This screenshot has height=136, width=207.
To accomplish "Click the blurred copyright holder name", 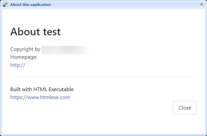I will point(64,50).
